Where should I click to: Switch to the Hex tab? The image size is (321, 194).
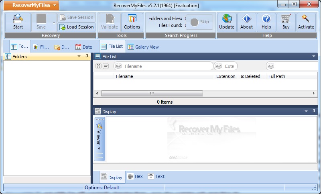pos(135,176)
